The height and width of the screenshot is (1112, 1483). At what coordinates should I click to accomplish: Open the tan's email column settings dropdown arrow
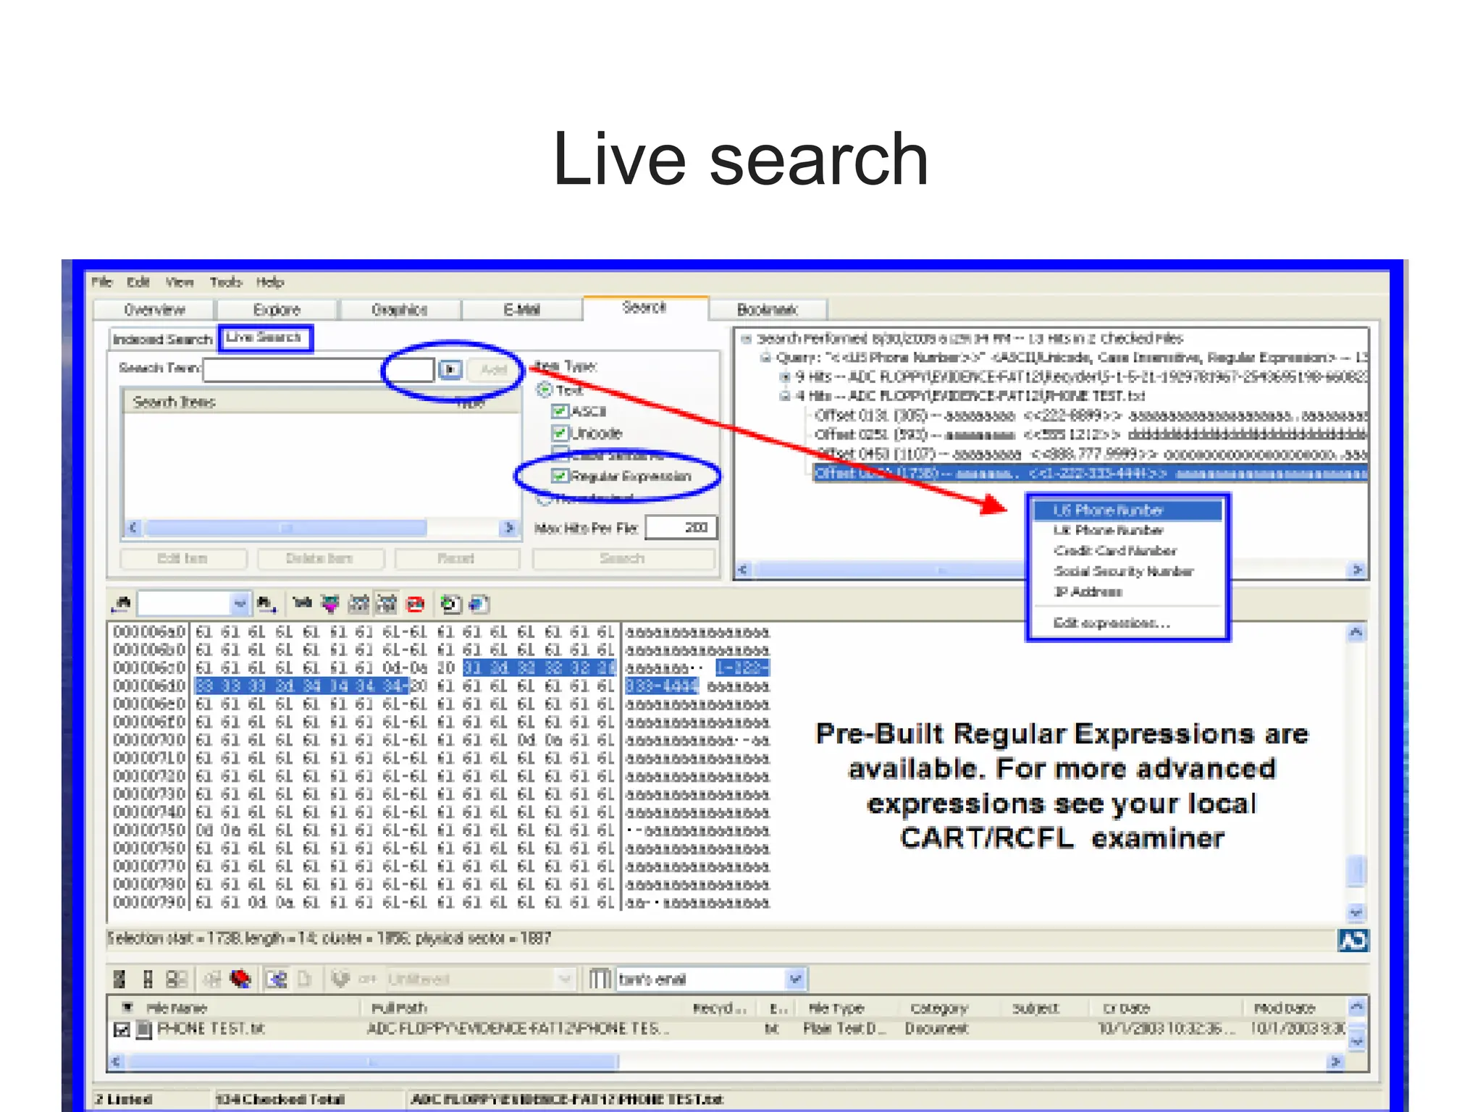(795, 979)
